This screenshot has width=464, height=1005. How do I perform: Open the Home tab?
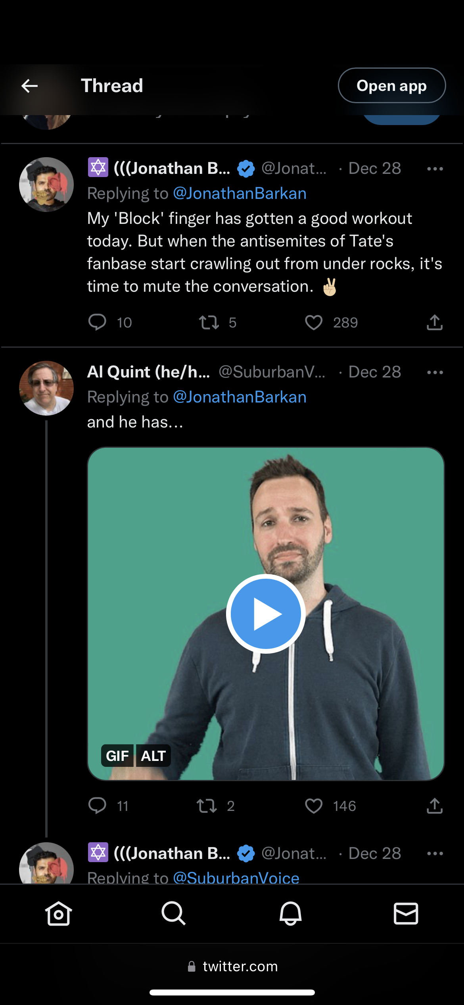(59, 913)
